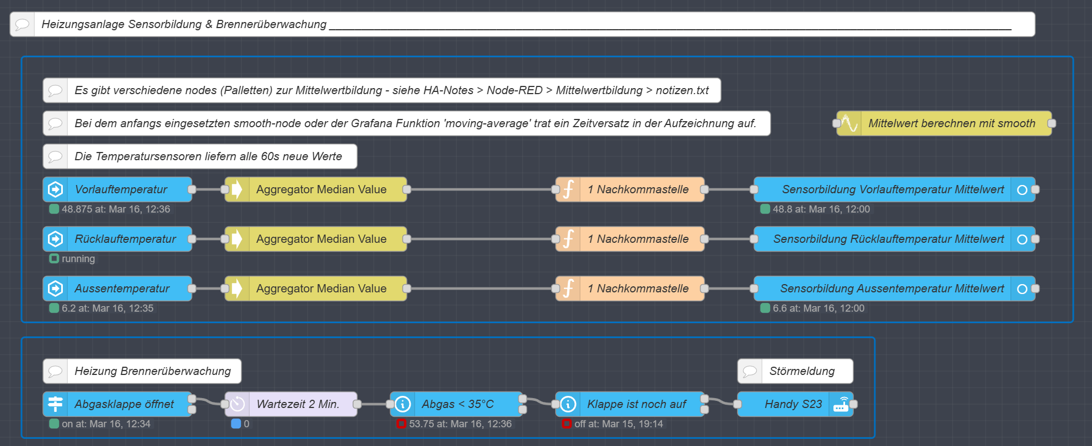1092x446 pixels.
Task: Select the Rücklauftemperatur Aggregator Median Value node
Action: point(321,239)
